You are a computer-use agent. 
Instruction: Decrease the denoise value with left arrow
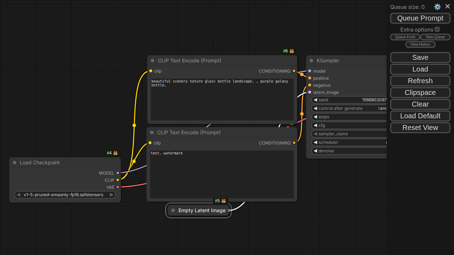[x=315, y=151]
